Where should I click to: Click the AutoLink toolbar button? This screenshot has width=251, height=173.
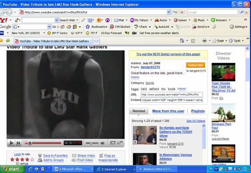(x=162, y=27)
